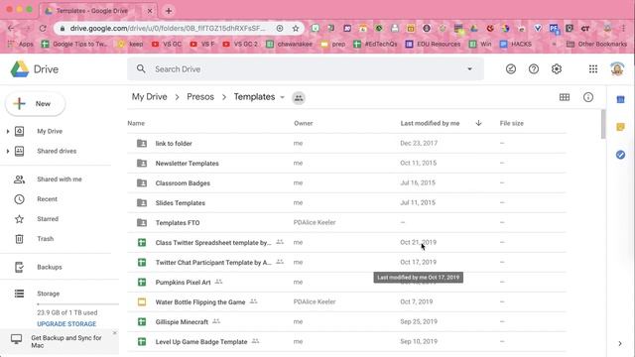Viewport: 635px width, 357px height.
Task: Open Shared with me
Action: [60, 178]
